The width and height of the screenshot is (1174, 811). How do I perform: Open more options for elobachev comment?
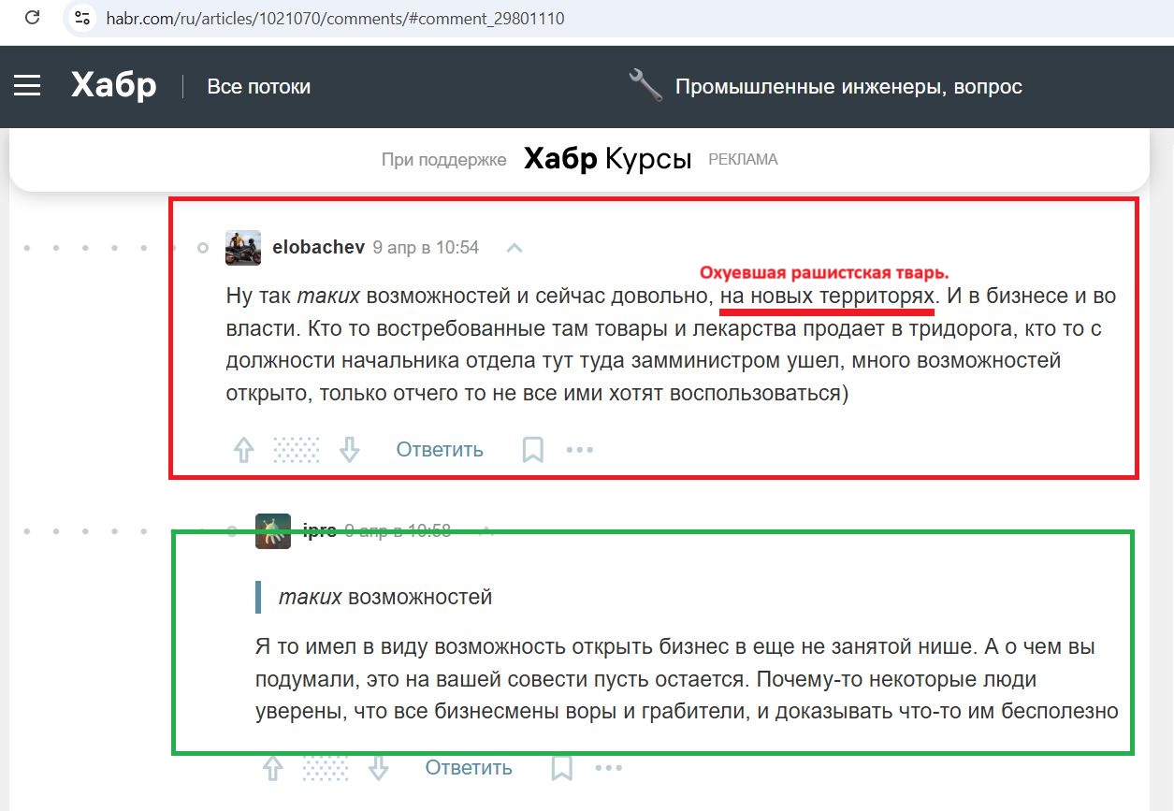tap(580, 450)
